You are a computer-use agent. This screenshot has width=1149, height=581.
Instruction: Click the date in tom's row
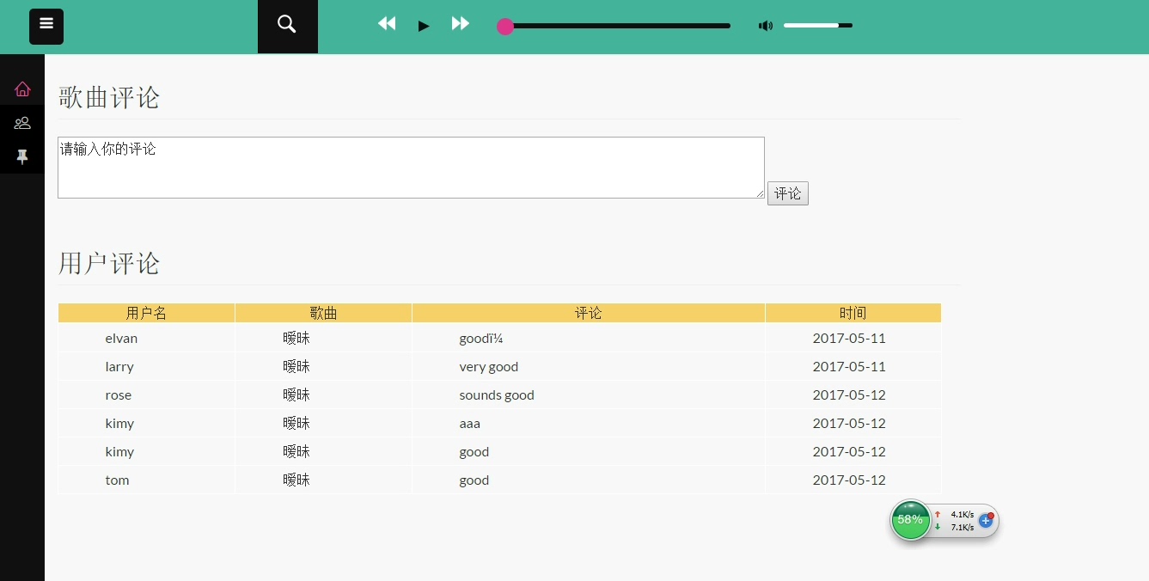pyautogui.click(x=849, y=480)
